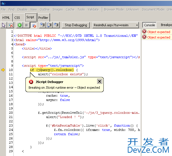Switch to the Breakpoints tab
The height and width of the screenshot is (156, 172).
click(x=166, y=25)
